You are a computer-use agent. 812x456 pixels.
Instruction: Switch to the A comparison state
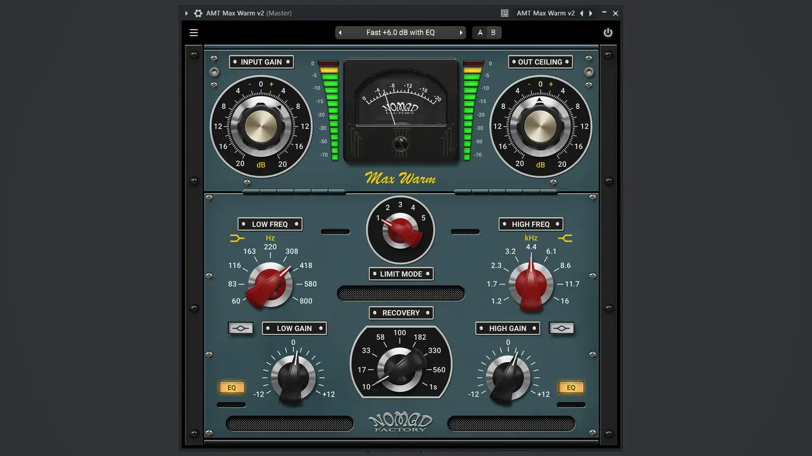point(480,33)
